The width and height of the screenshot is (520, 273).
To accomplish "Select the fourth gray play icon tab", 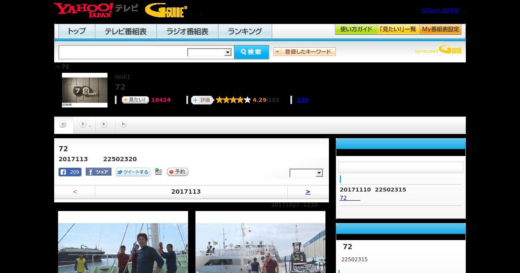I will (x=123, y=124).
